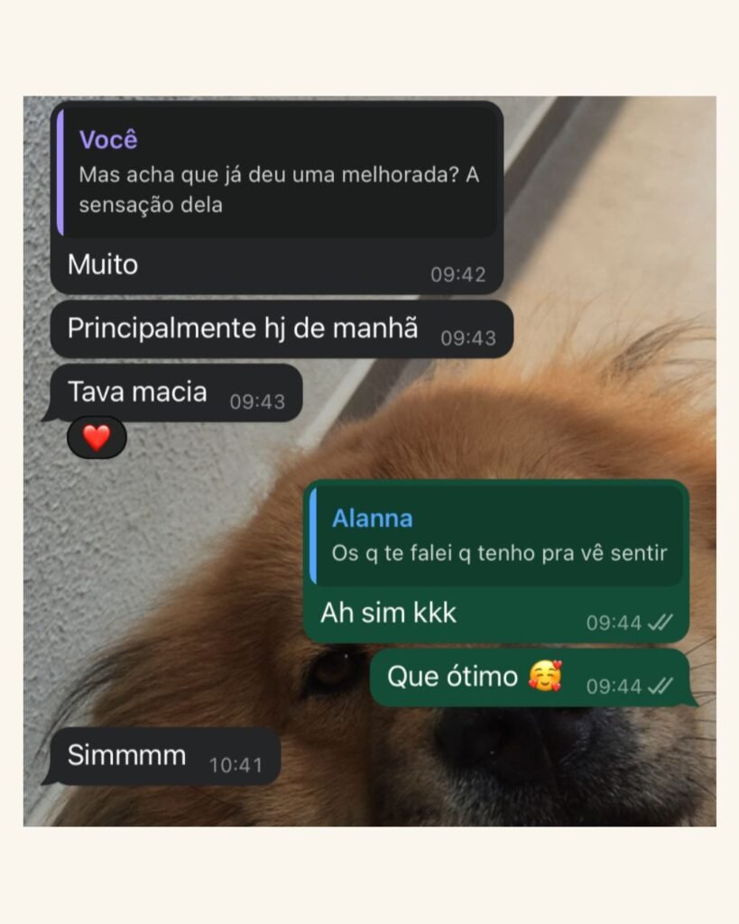Click the 'Alanna' sender name
Image resolution: width=739 pixels, height=924 pixels.
coord(373,519)
